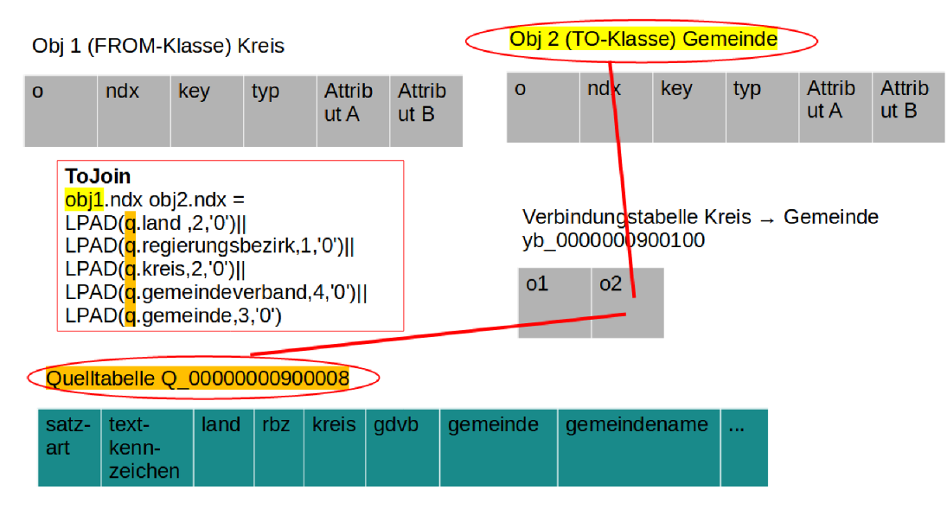Select the gemeindename column in teal table
This screenshot has width=947, height=509.
coord(638,424)
